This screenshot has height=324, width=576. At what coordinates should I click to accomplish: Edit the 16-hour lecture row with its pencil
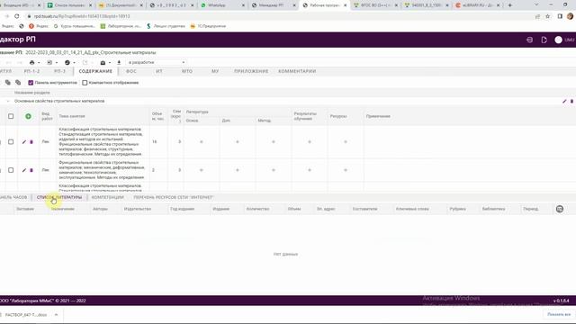pos(24,142)
